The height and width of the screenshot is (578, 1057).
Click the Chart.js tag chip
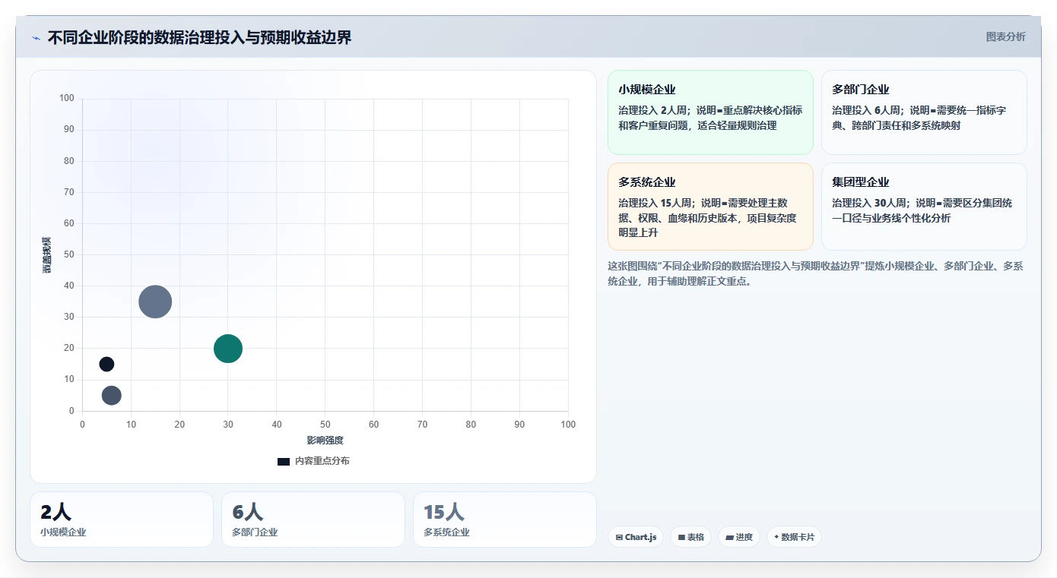(636, 537)
